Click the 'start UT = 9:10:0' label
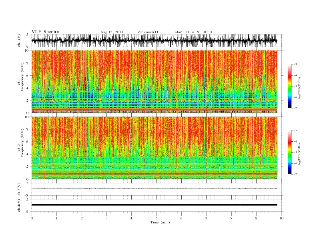This screenshot has height=245, width=317. click(x=193, y=32)
